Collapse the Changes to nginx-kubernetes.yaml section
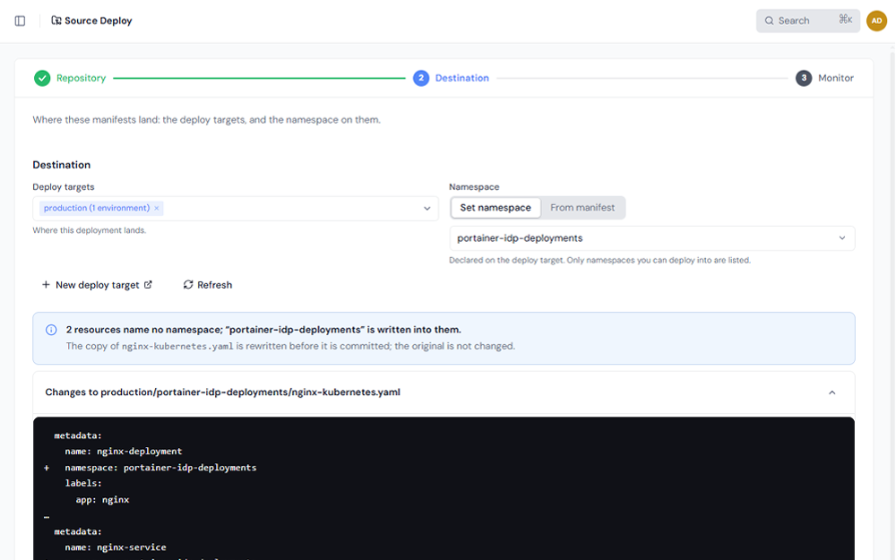This screenshot has width=896, height=560. click(832, 392)
